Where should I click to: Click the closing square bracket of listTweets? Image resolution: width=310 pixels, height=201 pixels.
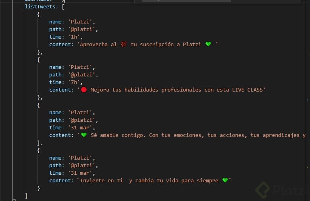pos(26,196)
